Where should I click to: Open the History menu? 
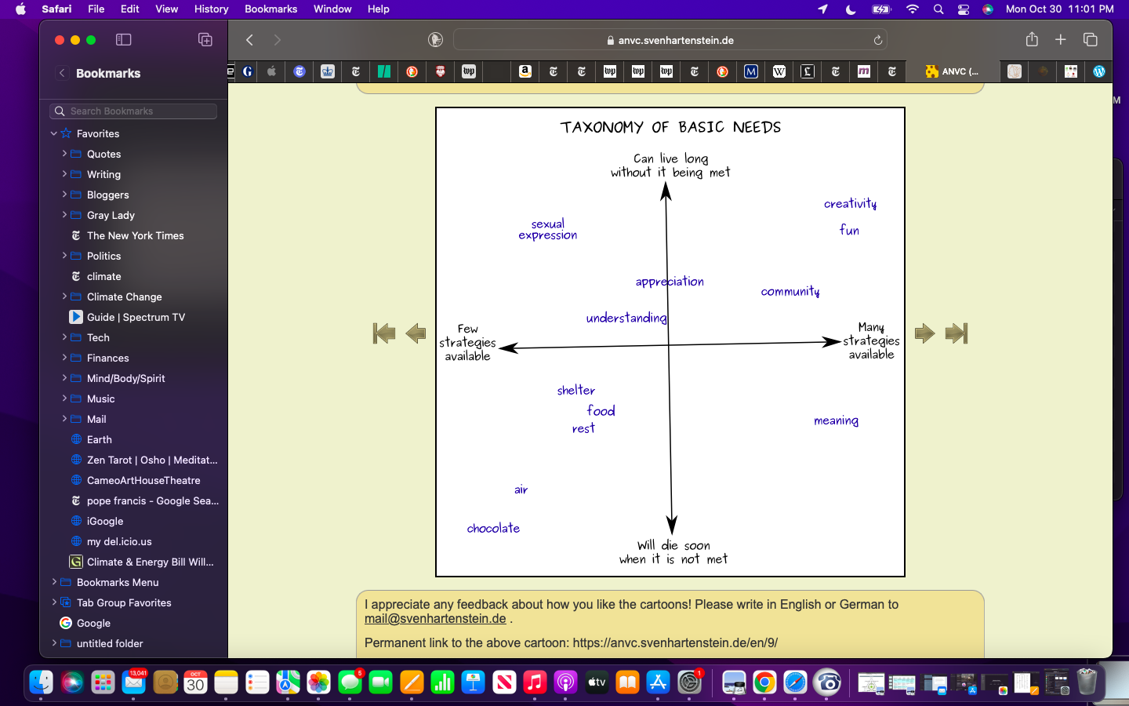pos(211,9)
